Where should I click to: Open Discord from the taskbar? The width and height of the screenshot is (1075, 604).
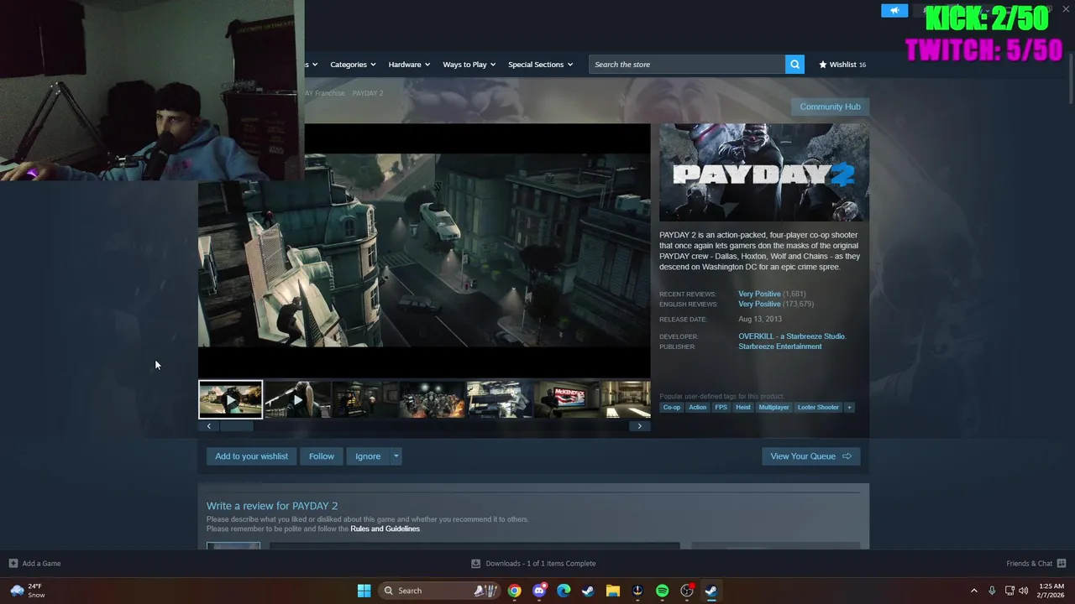pos(539,591)
